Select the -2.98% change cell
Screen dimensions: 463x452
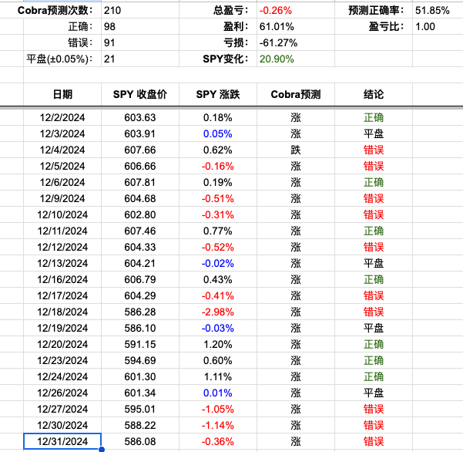tap(218, 312)
